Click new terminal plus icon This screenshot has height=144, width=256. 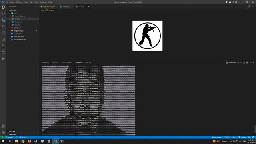(238, 62)
